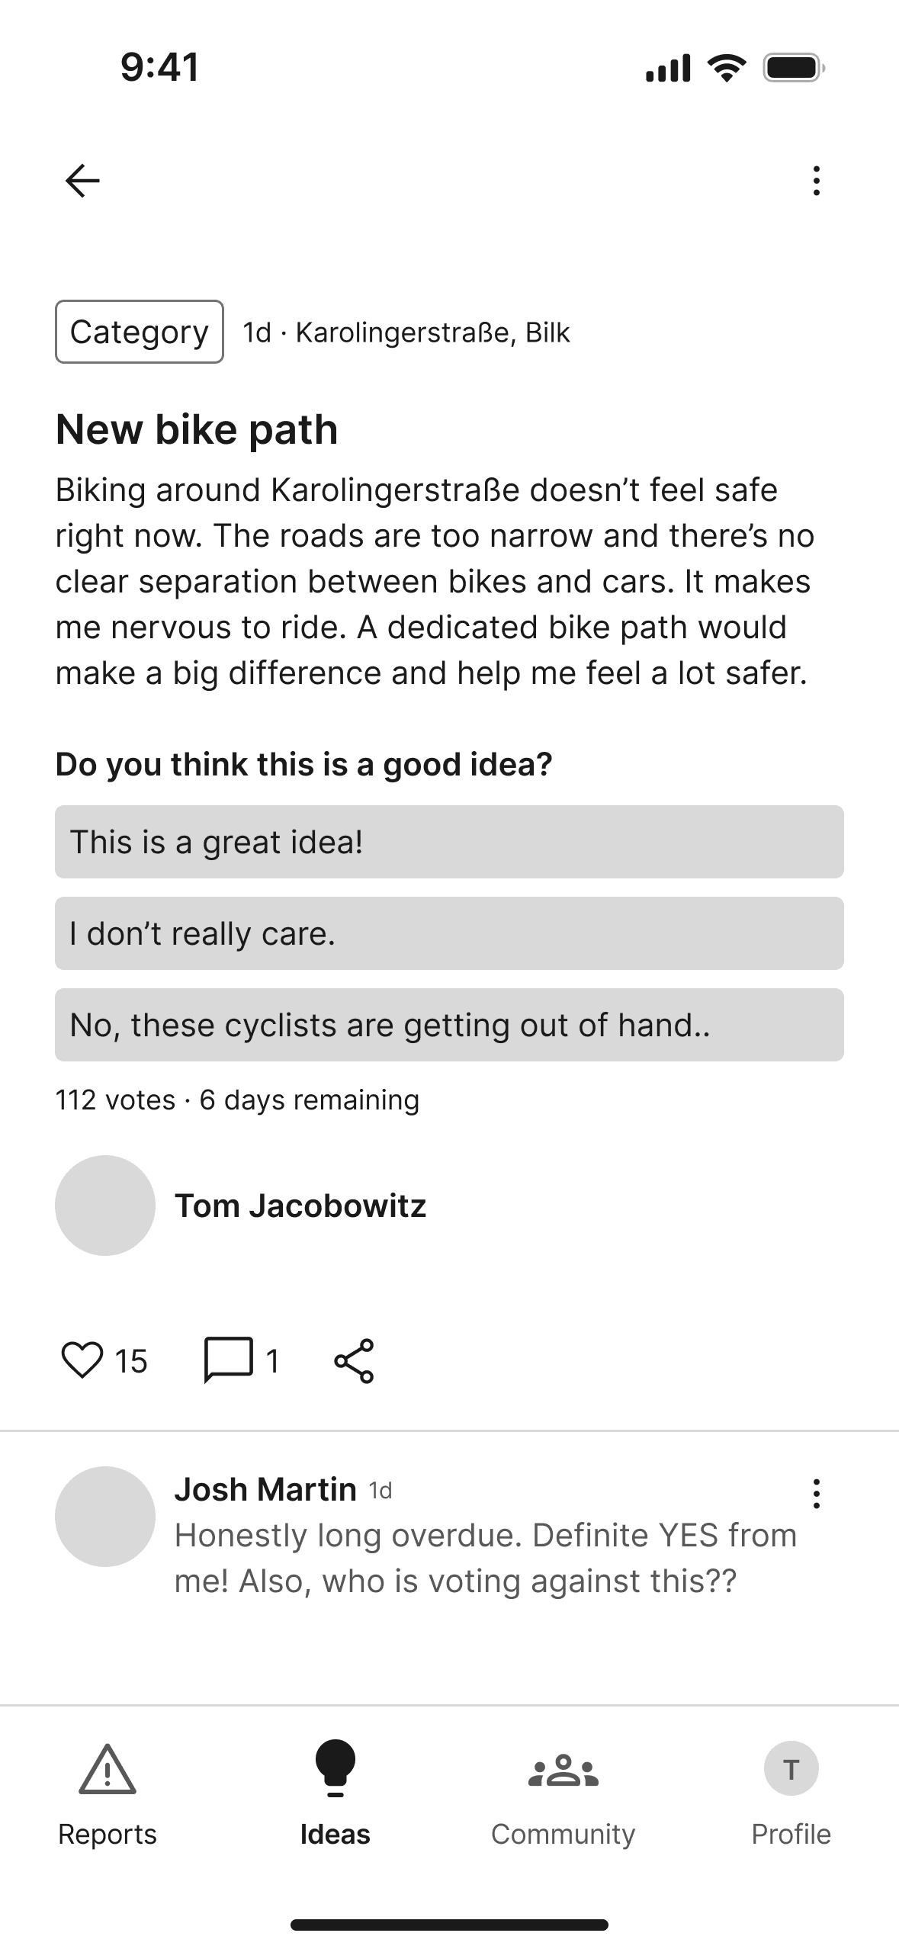Image resolution: width=899 pixels, height=1949 pixels.
Task: Open the Profile tab
Action: pos(791,1793)
